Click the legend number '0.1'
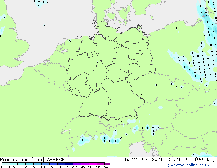217x168 pixels. point(4,167)
